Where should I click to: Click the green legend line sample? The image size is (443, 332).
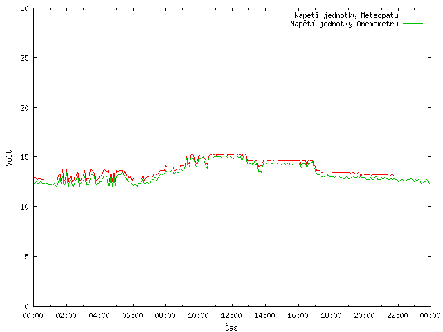click(413, 23)
